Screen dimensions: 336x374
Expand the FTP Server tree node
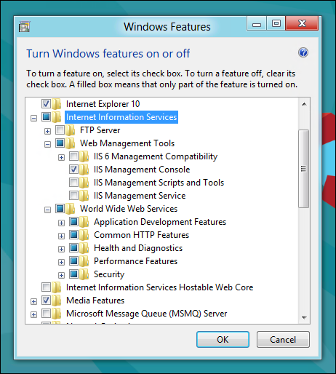point(47,131)
